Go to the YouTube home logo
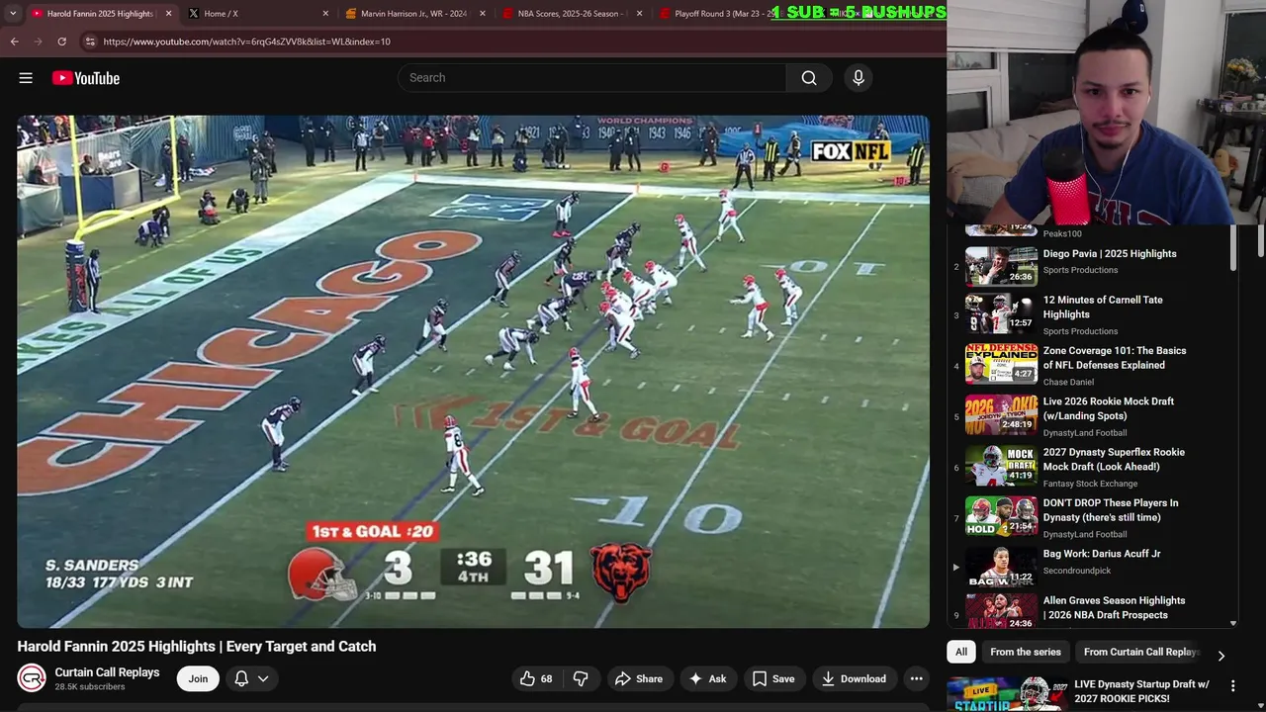Screen dimensions: 1266x712 click(86, 78)
